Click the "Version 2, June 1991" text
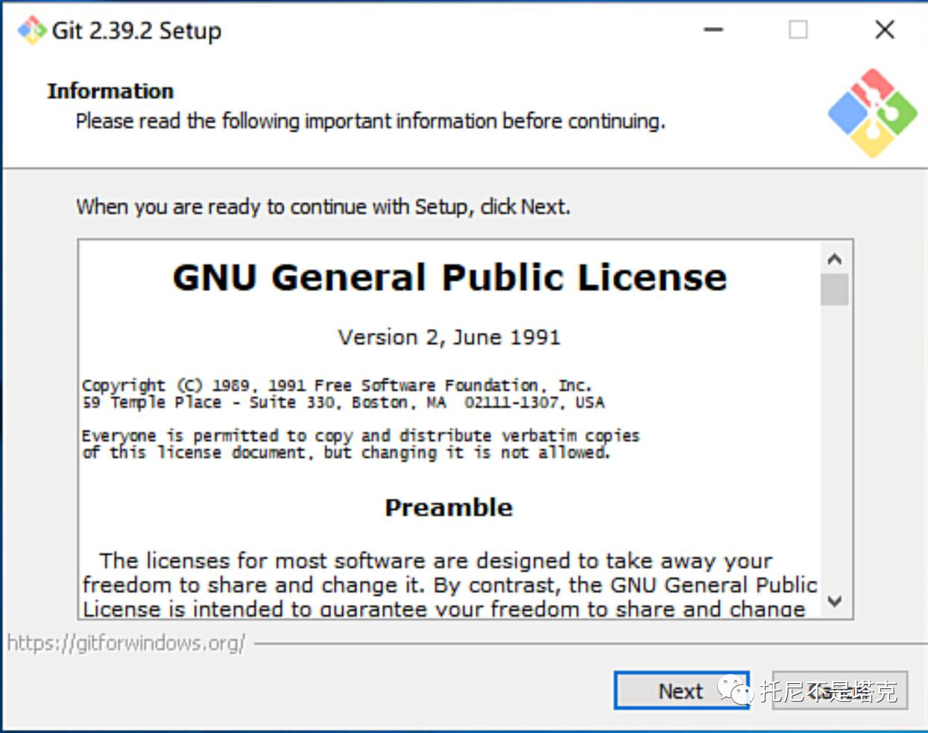Image resolution: width=928 pixels, height=733 pixels. coord(449,337)
